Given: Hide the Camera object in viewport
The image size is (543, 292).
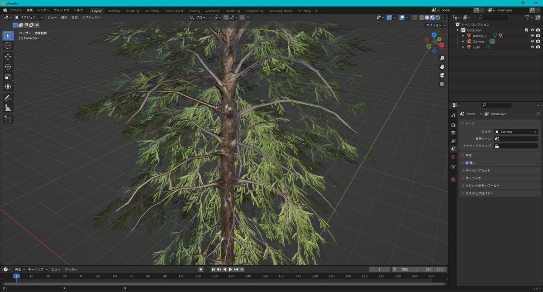Looking at the screenshot, I should click(x=532, y=41).
